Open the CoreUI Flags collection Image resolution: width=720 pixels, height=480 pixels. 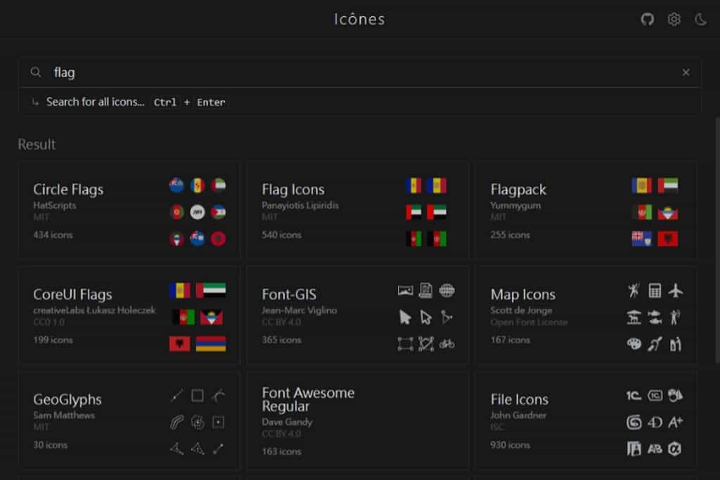(129, 315)
